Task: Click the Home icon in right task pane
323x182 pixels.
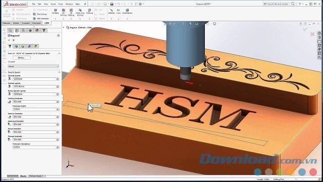Action: (319, 33)
